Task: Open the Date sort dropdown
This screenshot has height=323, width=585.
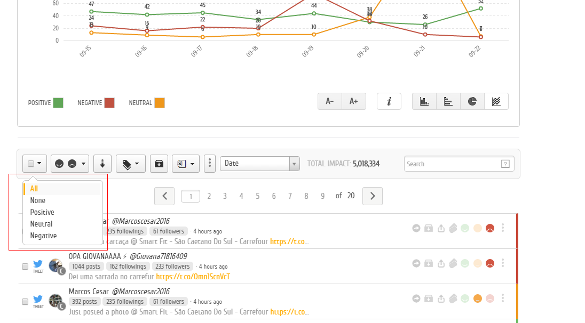Action: 259,164
